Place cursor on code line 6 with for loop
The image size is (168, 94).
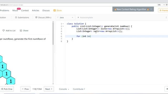tap(117, 36)
